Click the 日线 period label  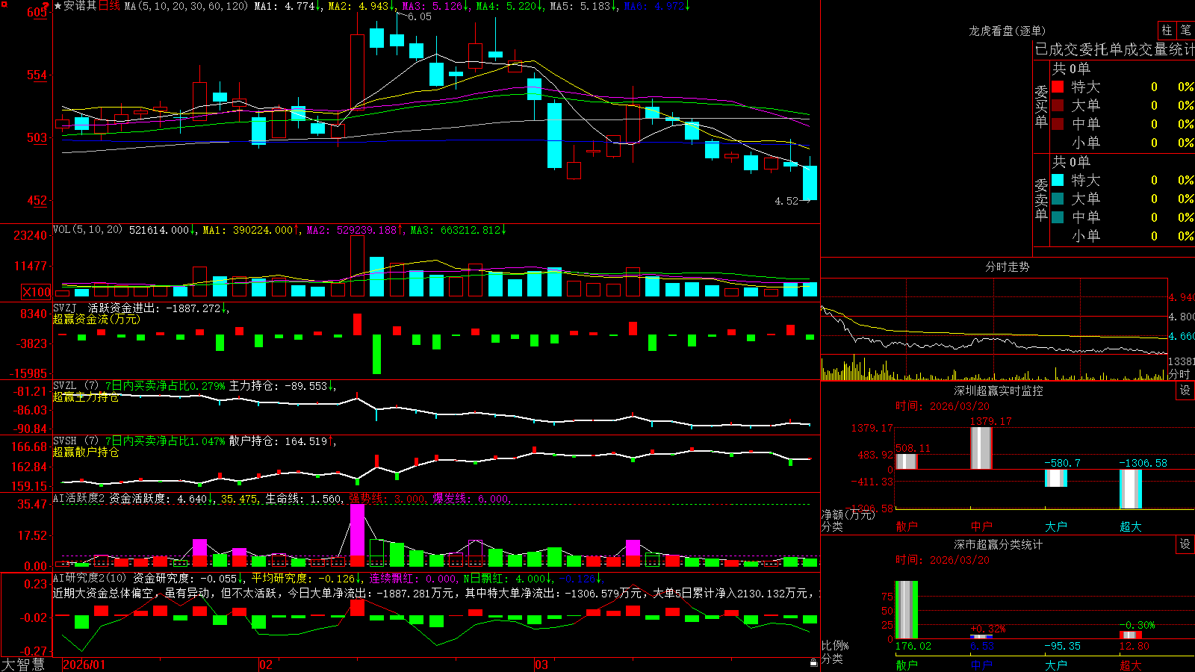coord(109,6)
